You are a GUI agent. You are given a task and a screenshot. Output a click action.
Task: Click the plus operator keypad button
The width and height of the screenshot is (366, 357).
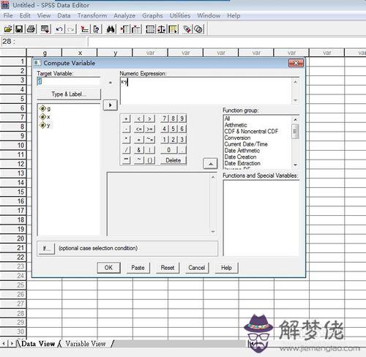tap(126, 119)
